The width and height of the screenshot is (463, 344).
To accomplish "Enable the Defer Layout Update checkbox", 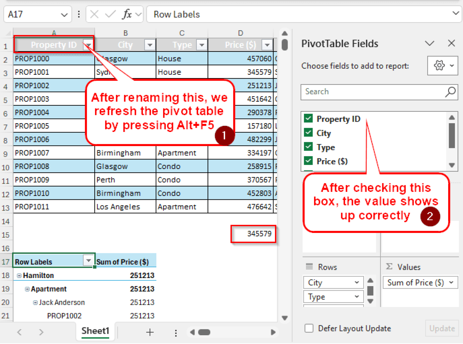I will pyautogui.click(x=309, y=328).
